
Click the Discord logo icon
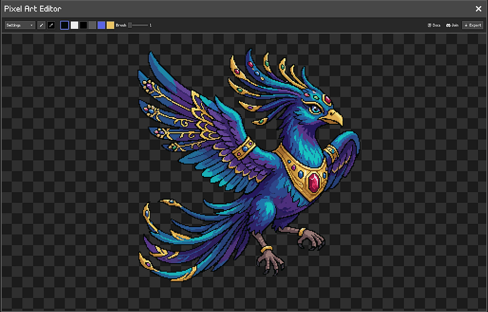click(448, 25)
